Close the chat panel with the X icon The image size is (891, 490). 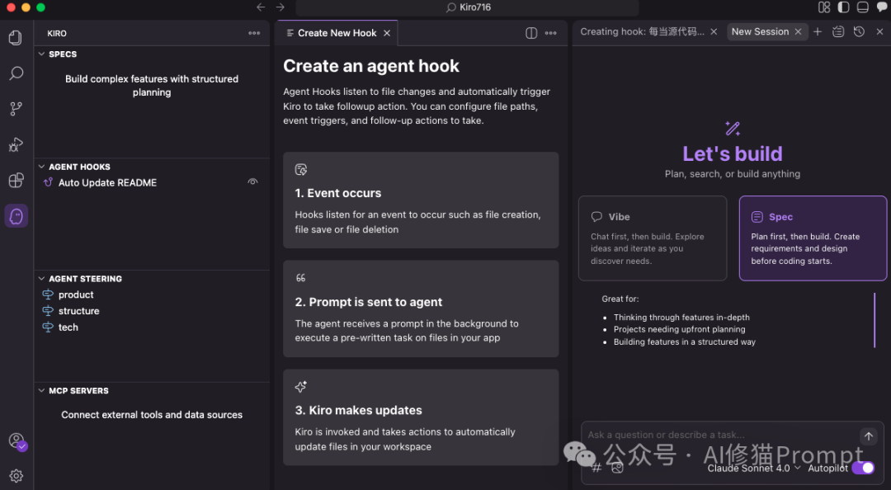879,32
